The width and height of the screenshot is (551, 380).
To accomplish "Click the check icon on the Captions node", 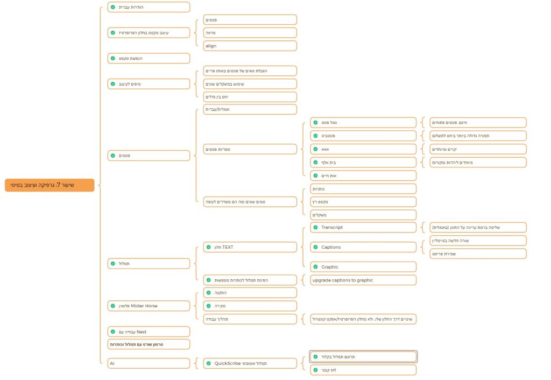I will (x=315, y=248).
